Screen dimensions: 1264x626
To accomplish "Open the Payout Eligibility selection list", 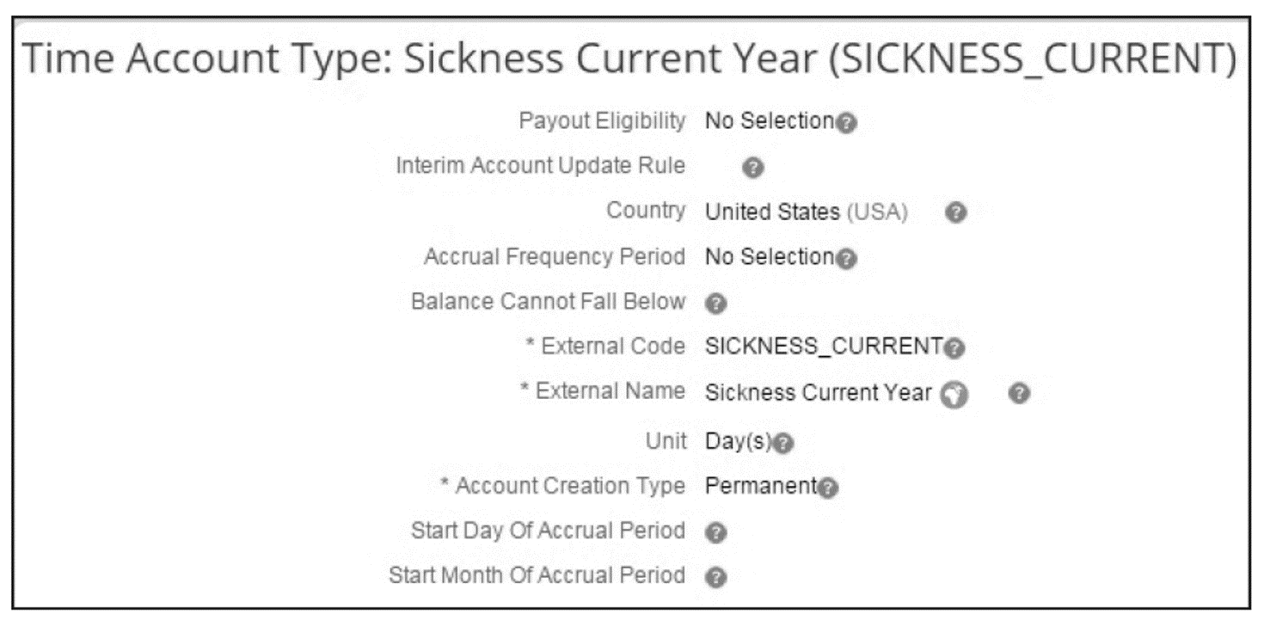I will pyautogui.click(x=765, y=122).
